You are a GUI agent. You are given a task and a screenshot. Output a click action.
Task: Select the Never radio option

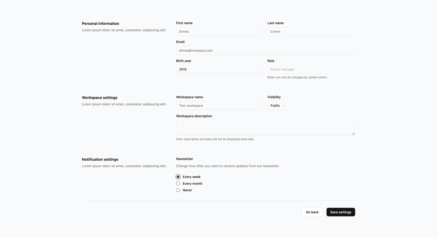pyautogui.click(x=178, y=190)
